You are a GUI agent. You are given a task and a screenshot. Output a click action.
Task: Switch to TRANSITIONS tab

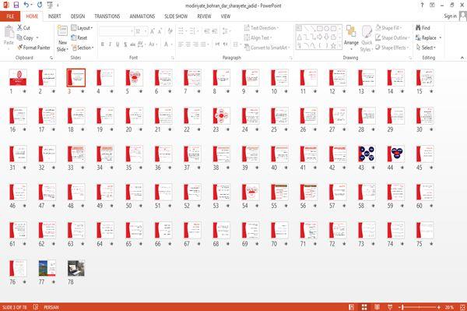point(107,16)
